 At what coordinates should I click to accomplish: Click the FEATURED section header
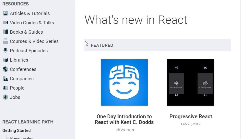tap(157, 45)
